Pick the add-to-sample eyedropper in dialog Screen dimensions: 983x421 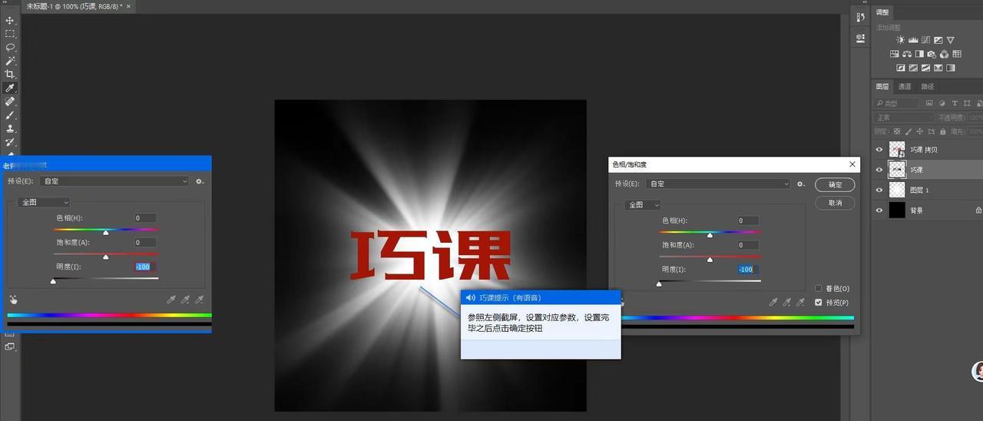[787, 303]
